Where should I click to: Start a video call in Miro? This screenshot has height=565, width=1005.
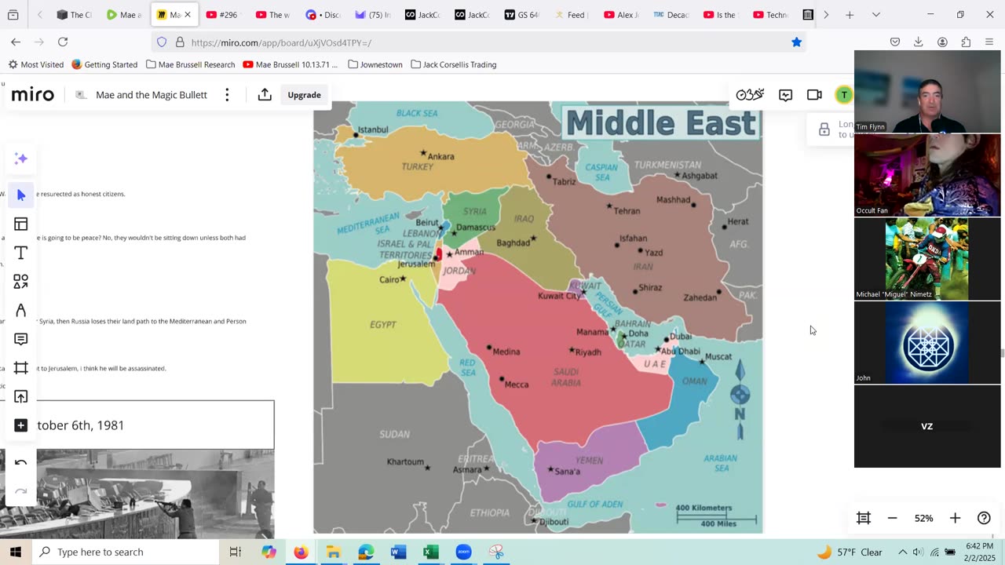pos(814,95)
